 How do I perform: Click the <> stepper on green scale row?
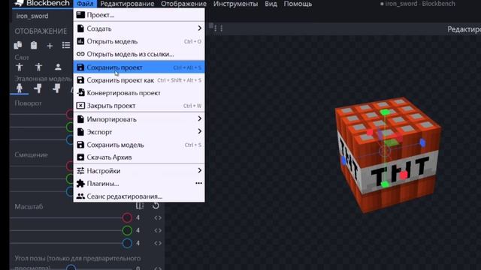[158, 230]
